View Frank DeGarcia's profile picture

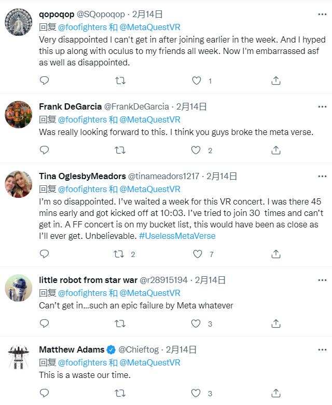[x=19, y=114]
